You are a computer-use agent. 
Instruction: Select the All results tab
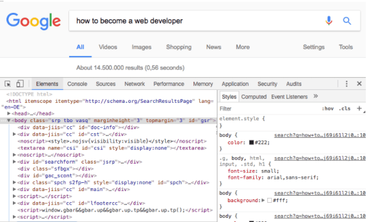(80, 47)
